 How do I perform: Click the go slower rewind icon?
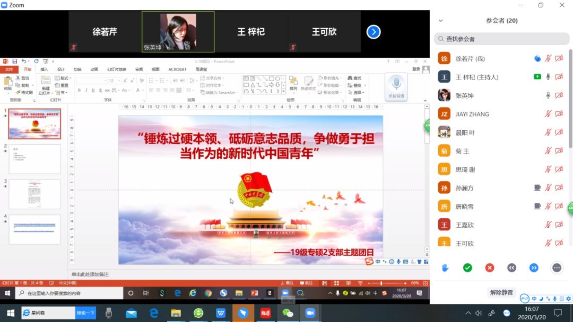512,268
